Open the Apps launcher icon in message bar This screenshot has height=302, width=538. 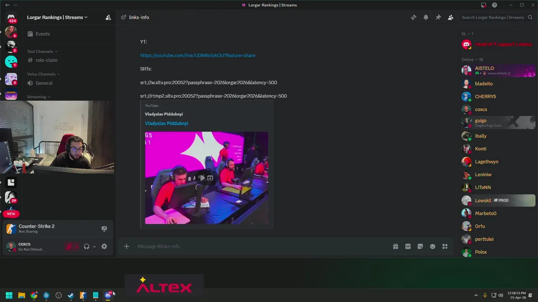pos(445,246)
